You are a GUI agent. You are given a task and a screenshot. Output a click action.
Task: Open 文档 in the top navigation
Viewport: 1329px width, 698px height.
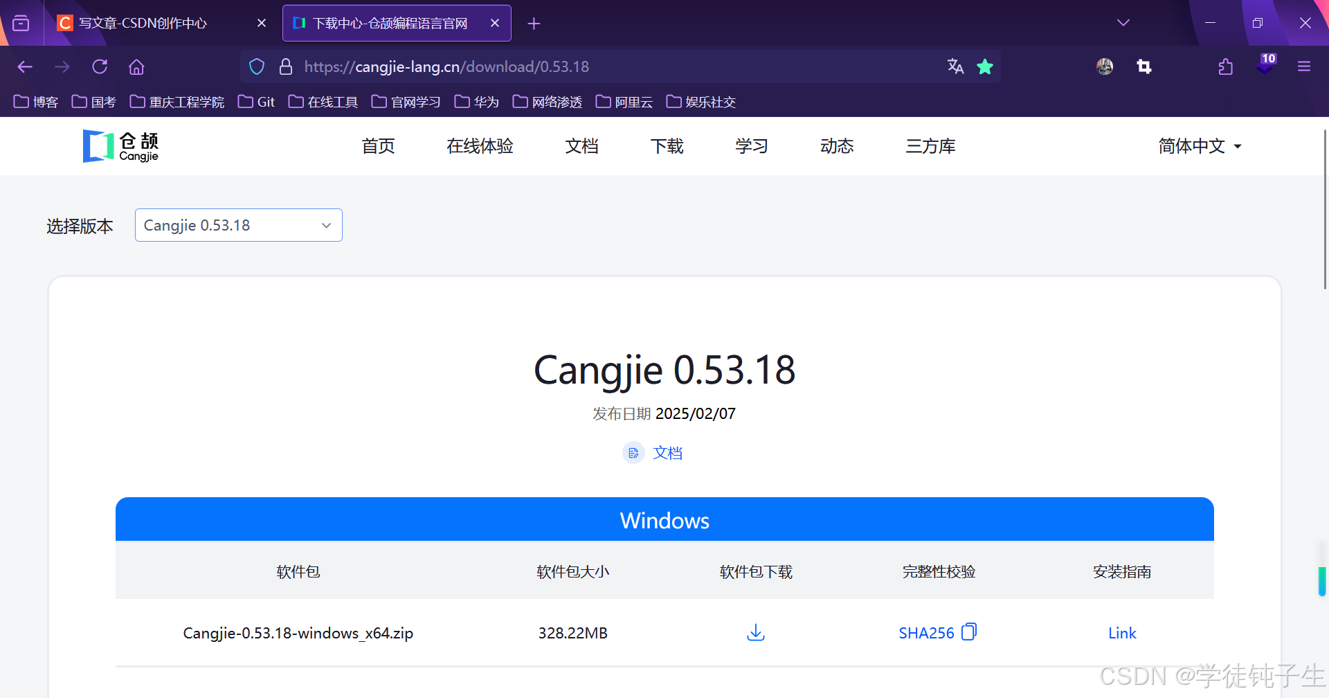[581, 146]
